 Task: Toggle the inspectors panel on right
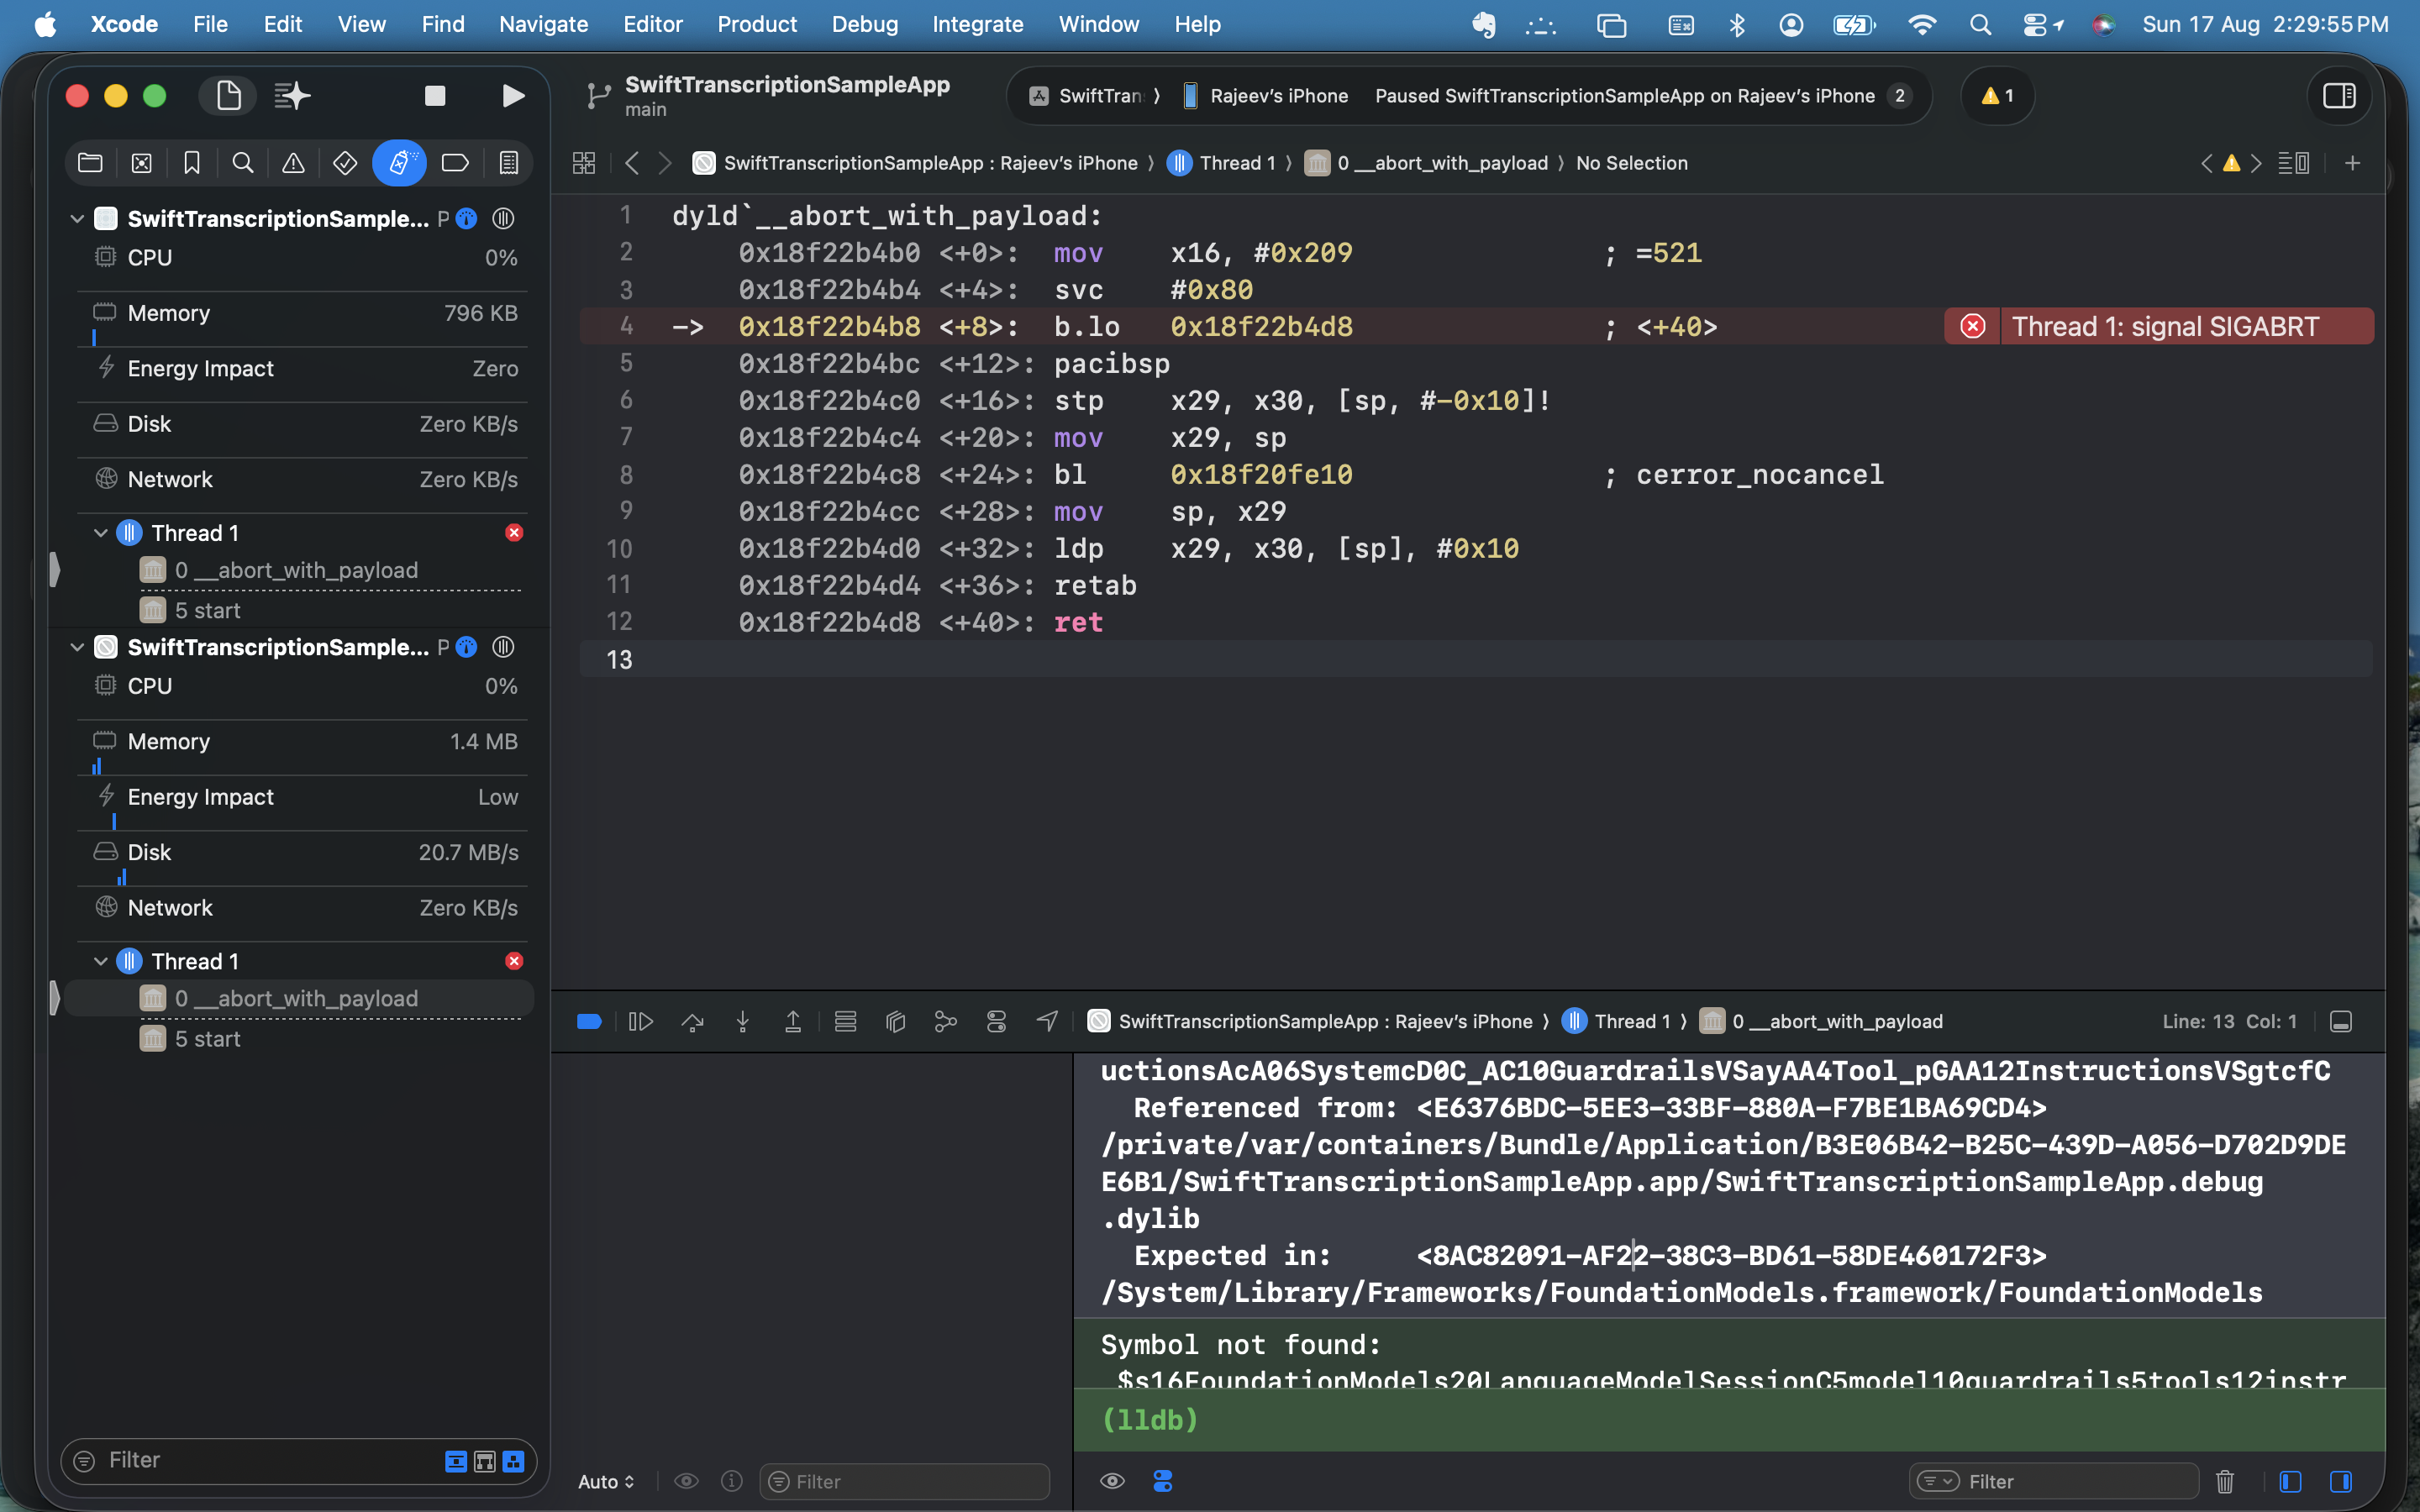[x=2339, y=96]
